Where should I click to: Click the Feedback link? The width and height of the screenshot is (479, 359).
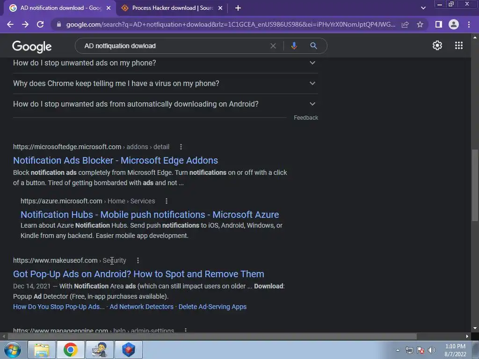click(x=306, y=118)
